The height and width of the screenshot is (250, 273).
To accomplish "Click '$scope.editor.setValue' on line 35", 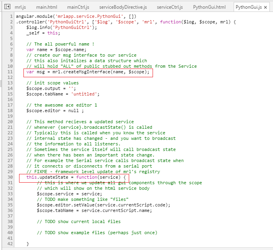I will tap(66, 205).
